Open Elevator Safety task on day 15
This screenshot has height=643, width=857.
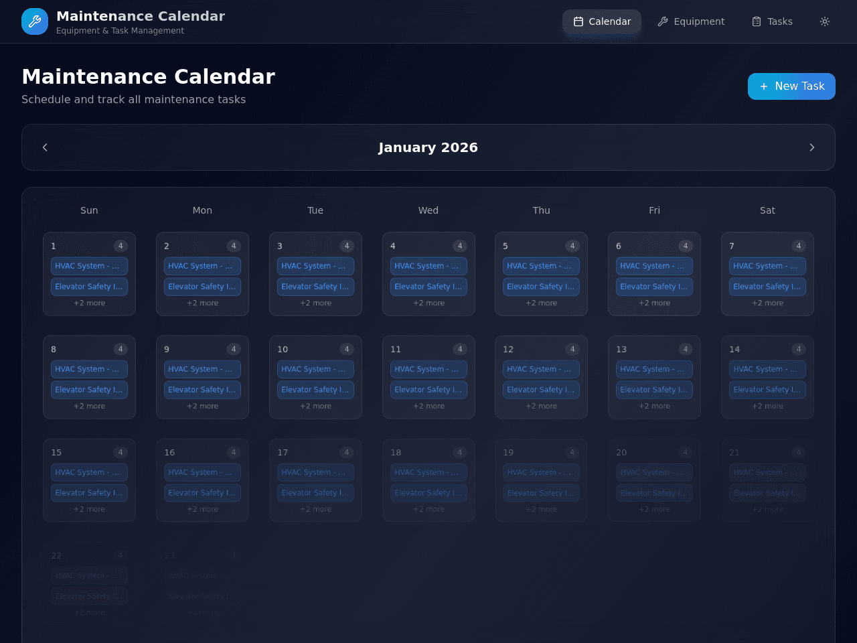[89, 493]
